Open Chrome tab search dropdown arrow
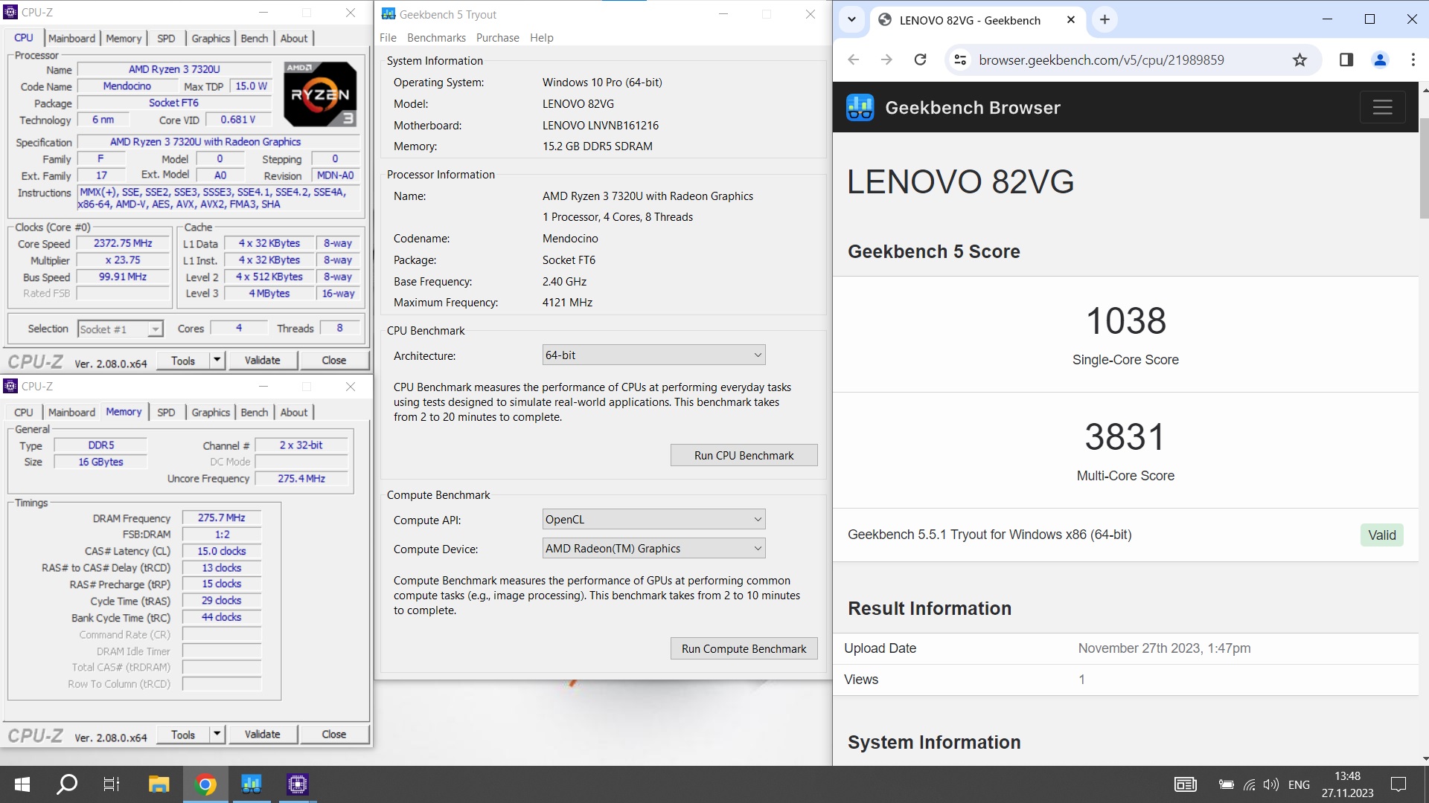The width and height of the screenshot is (1429, 803). [851, 19]
